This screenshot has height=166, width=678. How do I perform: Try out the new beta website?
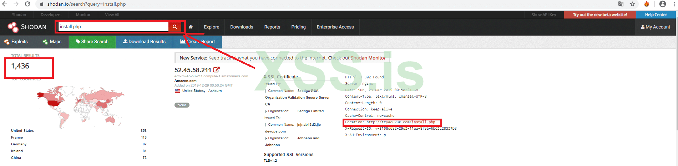600,15
